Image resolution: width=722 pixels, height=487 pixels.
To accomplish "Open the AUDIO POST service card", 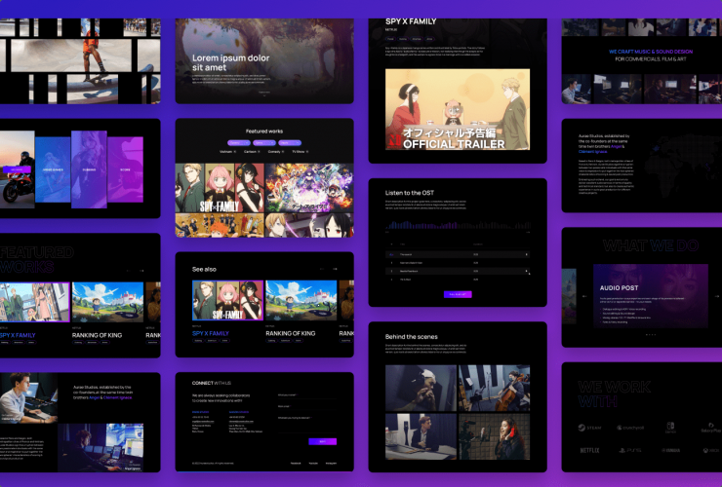I will (x=651, y=296).
